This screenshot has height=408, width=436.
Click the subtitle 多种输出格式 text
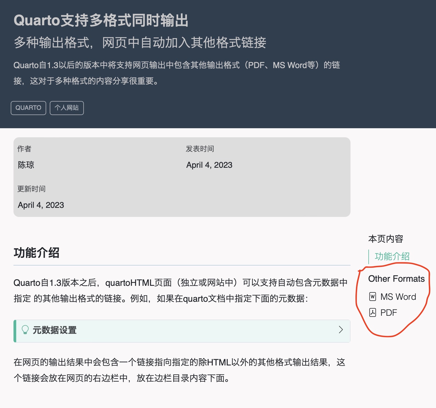52,43
